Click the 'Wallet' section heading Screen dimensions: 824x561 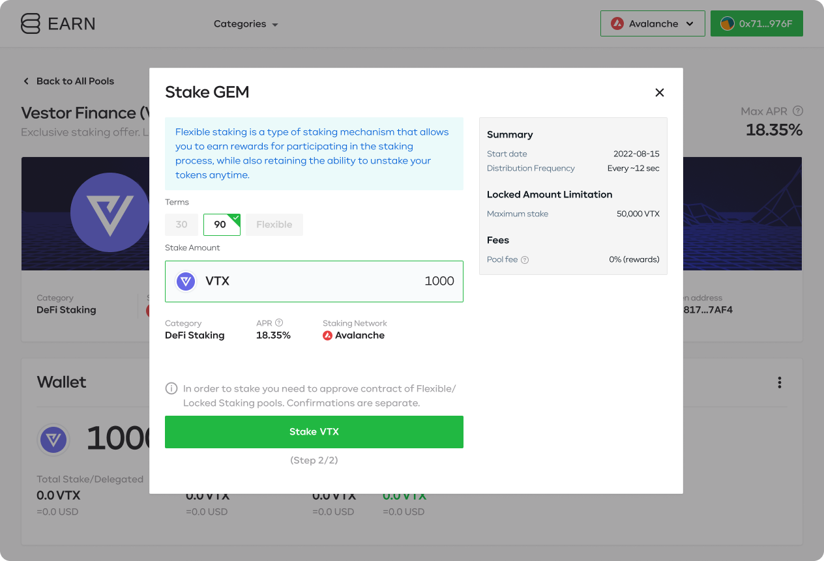click(x=61, y=382)
